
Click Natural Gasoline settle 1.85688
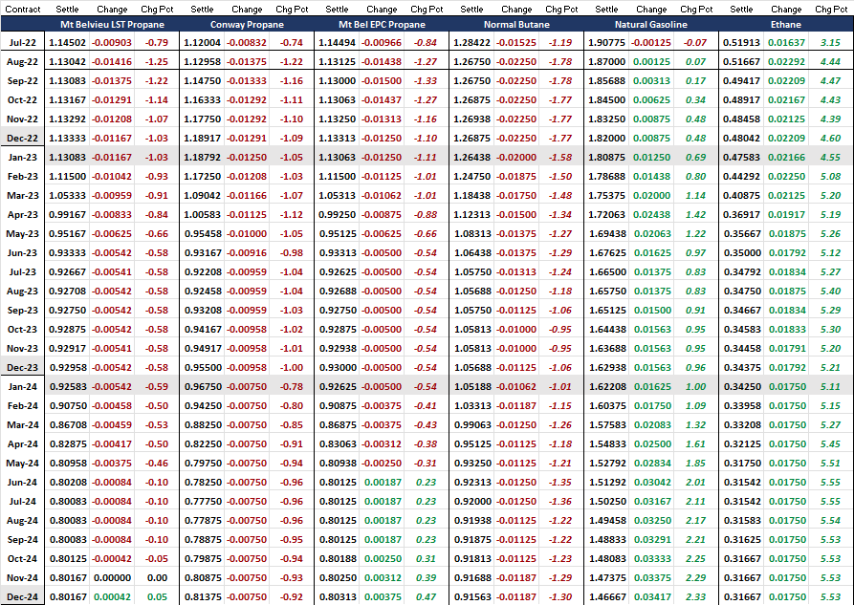(606, 80)
